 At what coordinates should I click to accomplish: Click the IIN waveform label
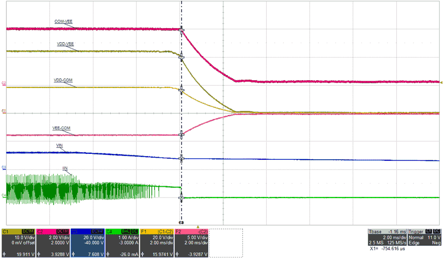[65, 169]
